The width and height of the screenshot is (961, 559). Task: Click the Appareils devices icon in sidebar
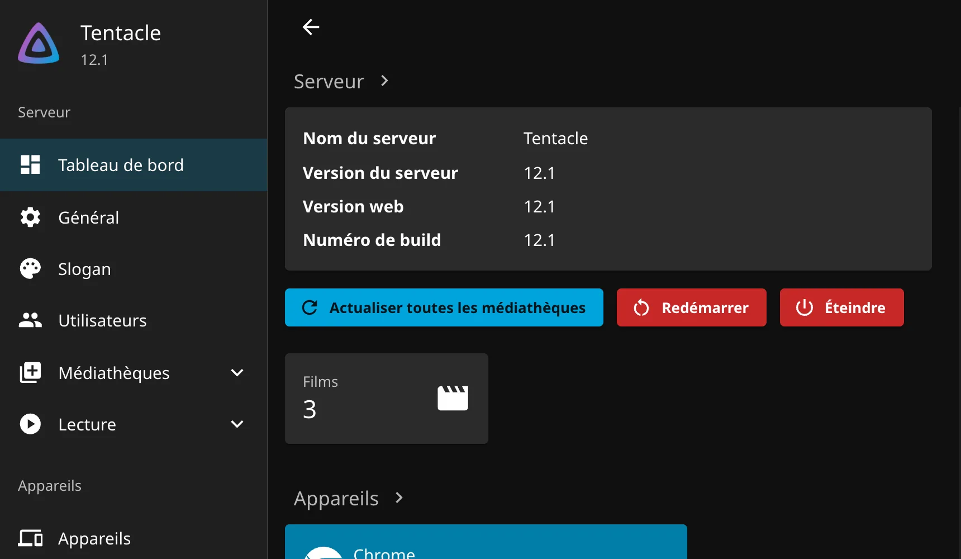tap(30, 538)
